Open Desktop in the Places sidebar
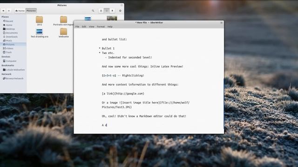 pyautogui.click(x=9, y=29)
